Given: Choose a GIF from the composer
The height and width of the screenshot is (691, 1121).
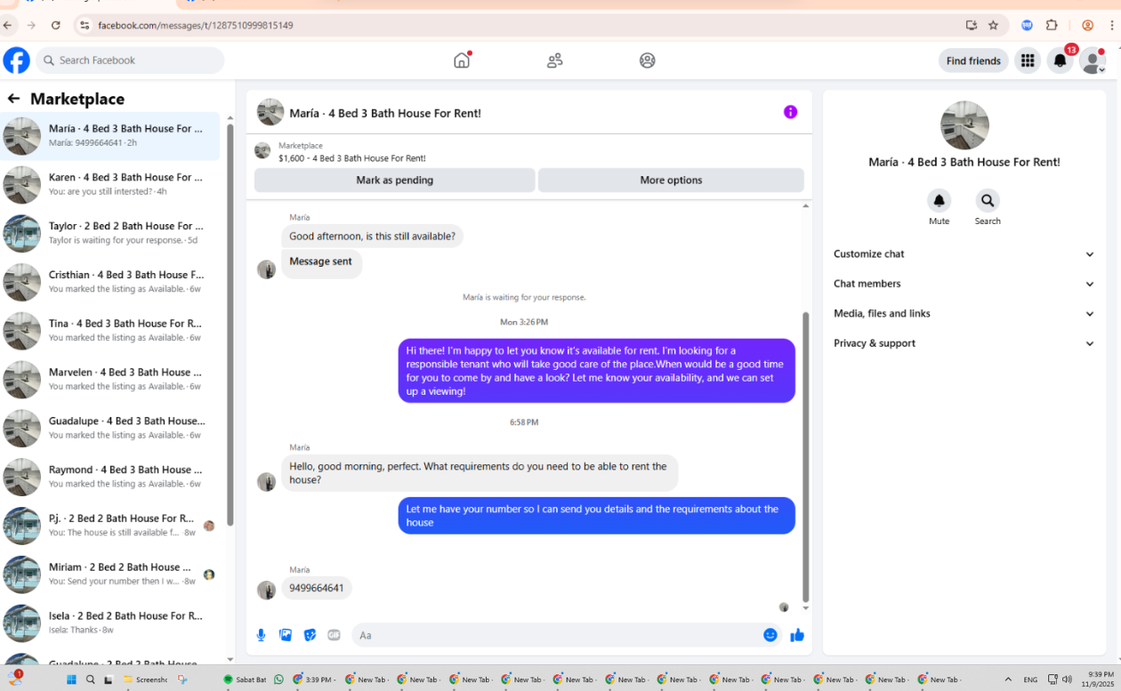Looking at the screenshot, I should click(x=335, y=635).
